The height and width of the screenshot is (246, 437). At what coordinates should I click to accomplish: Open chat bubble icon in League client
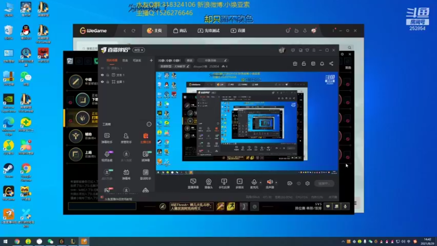point(328,207)
